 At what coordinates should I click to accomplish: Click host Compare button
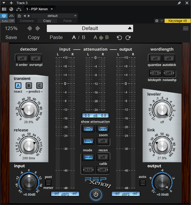click(27, 21)
